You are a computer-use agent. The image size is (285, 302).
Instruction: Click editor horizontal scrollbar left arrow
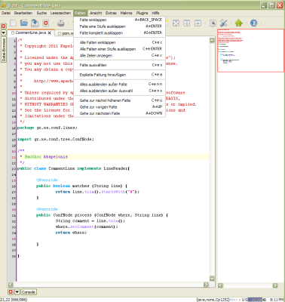tap(11, 284)
